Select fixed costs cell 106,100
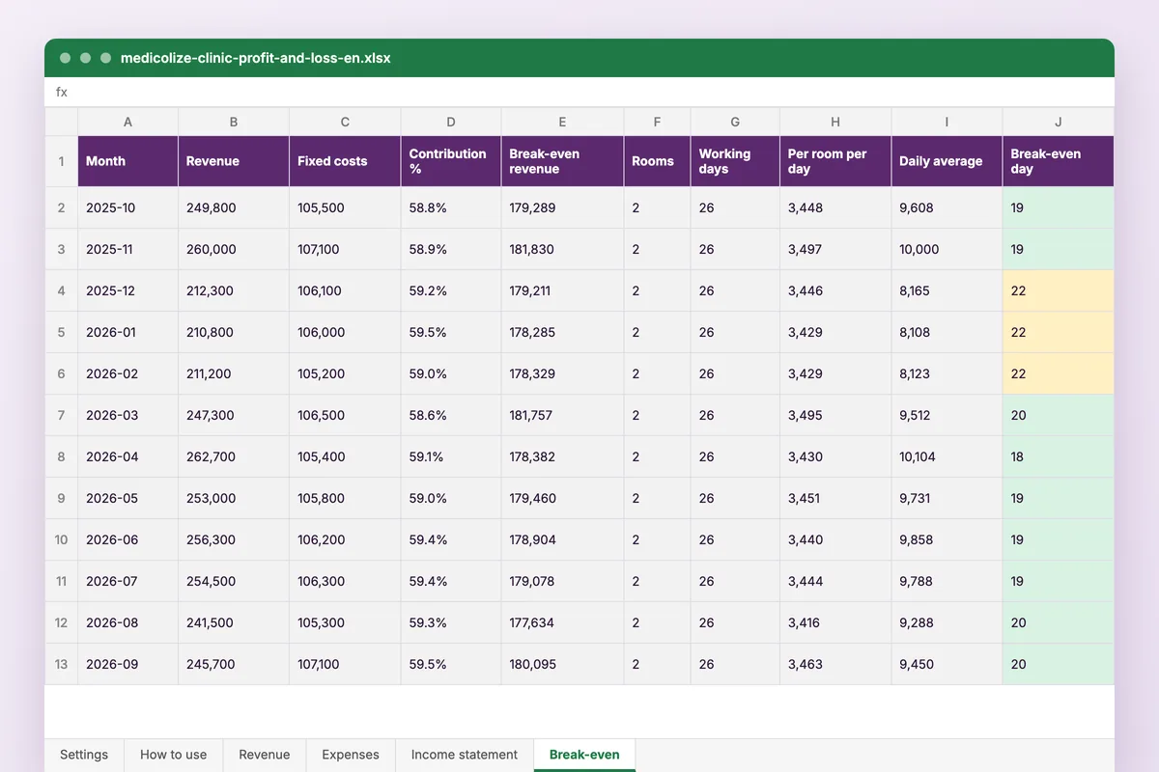1159x772 pixels. click(x=345, y=290)
